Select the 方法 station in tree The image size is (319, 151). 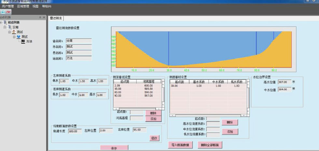pyautogui.click(x=29, y=41)
